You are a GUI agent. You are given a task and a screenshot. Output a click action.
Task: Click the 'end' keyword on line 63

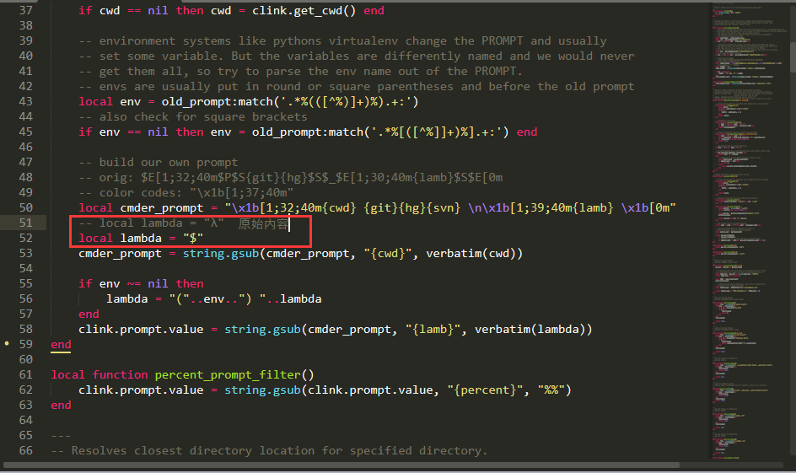click(61, 405)
